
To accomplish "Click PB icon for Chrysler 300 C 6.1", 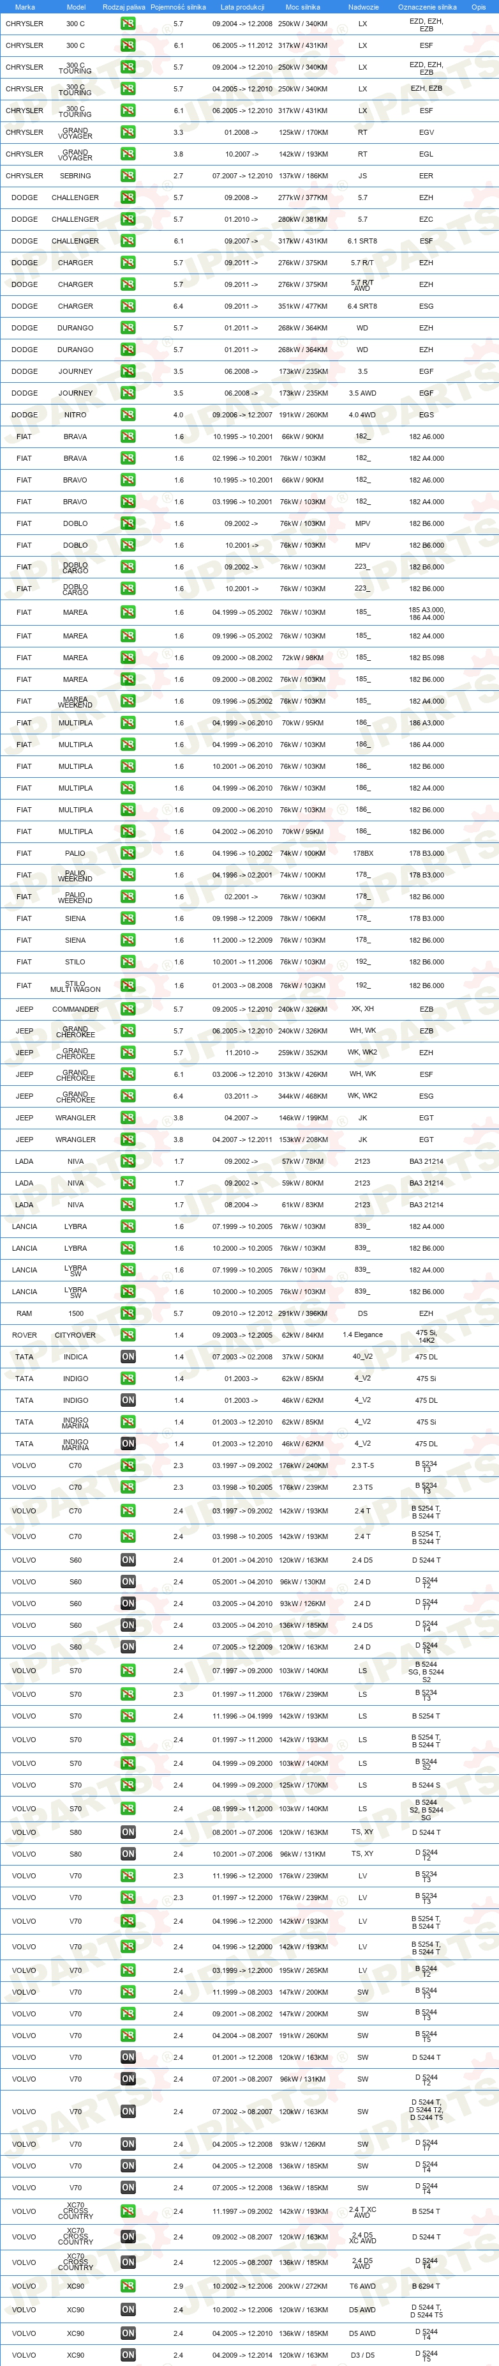I will [x=128, y=45].
